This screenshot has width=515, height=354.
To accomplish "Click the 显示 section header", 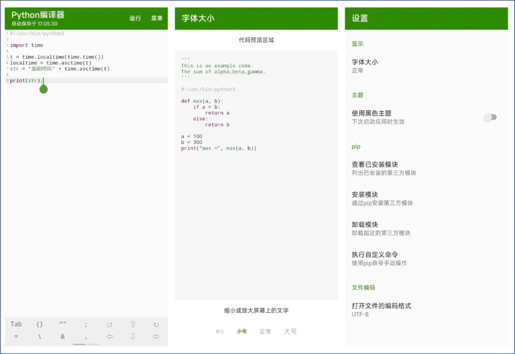I will 357,44.
